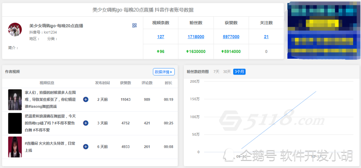
Task: Open the red thumbnail of the 直播间 video
Action: click(x=15, y=147)
